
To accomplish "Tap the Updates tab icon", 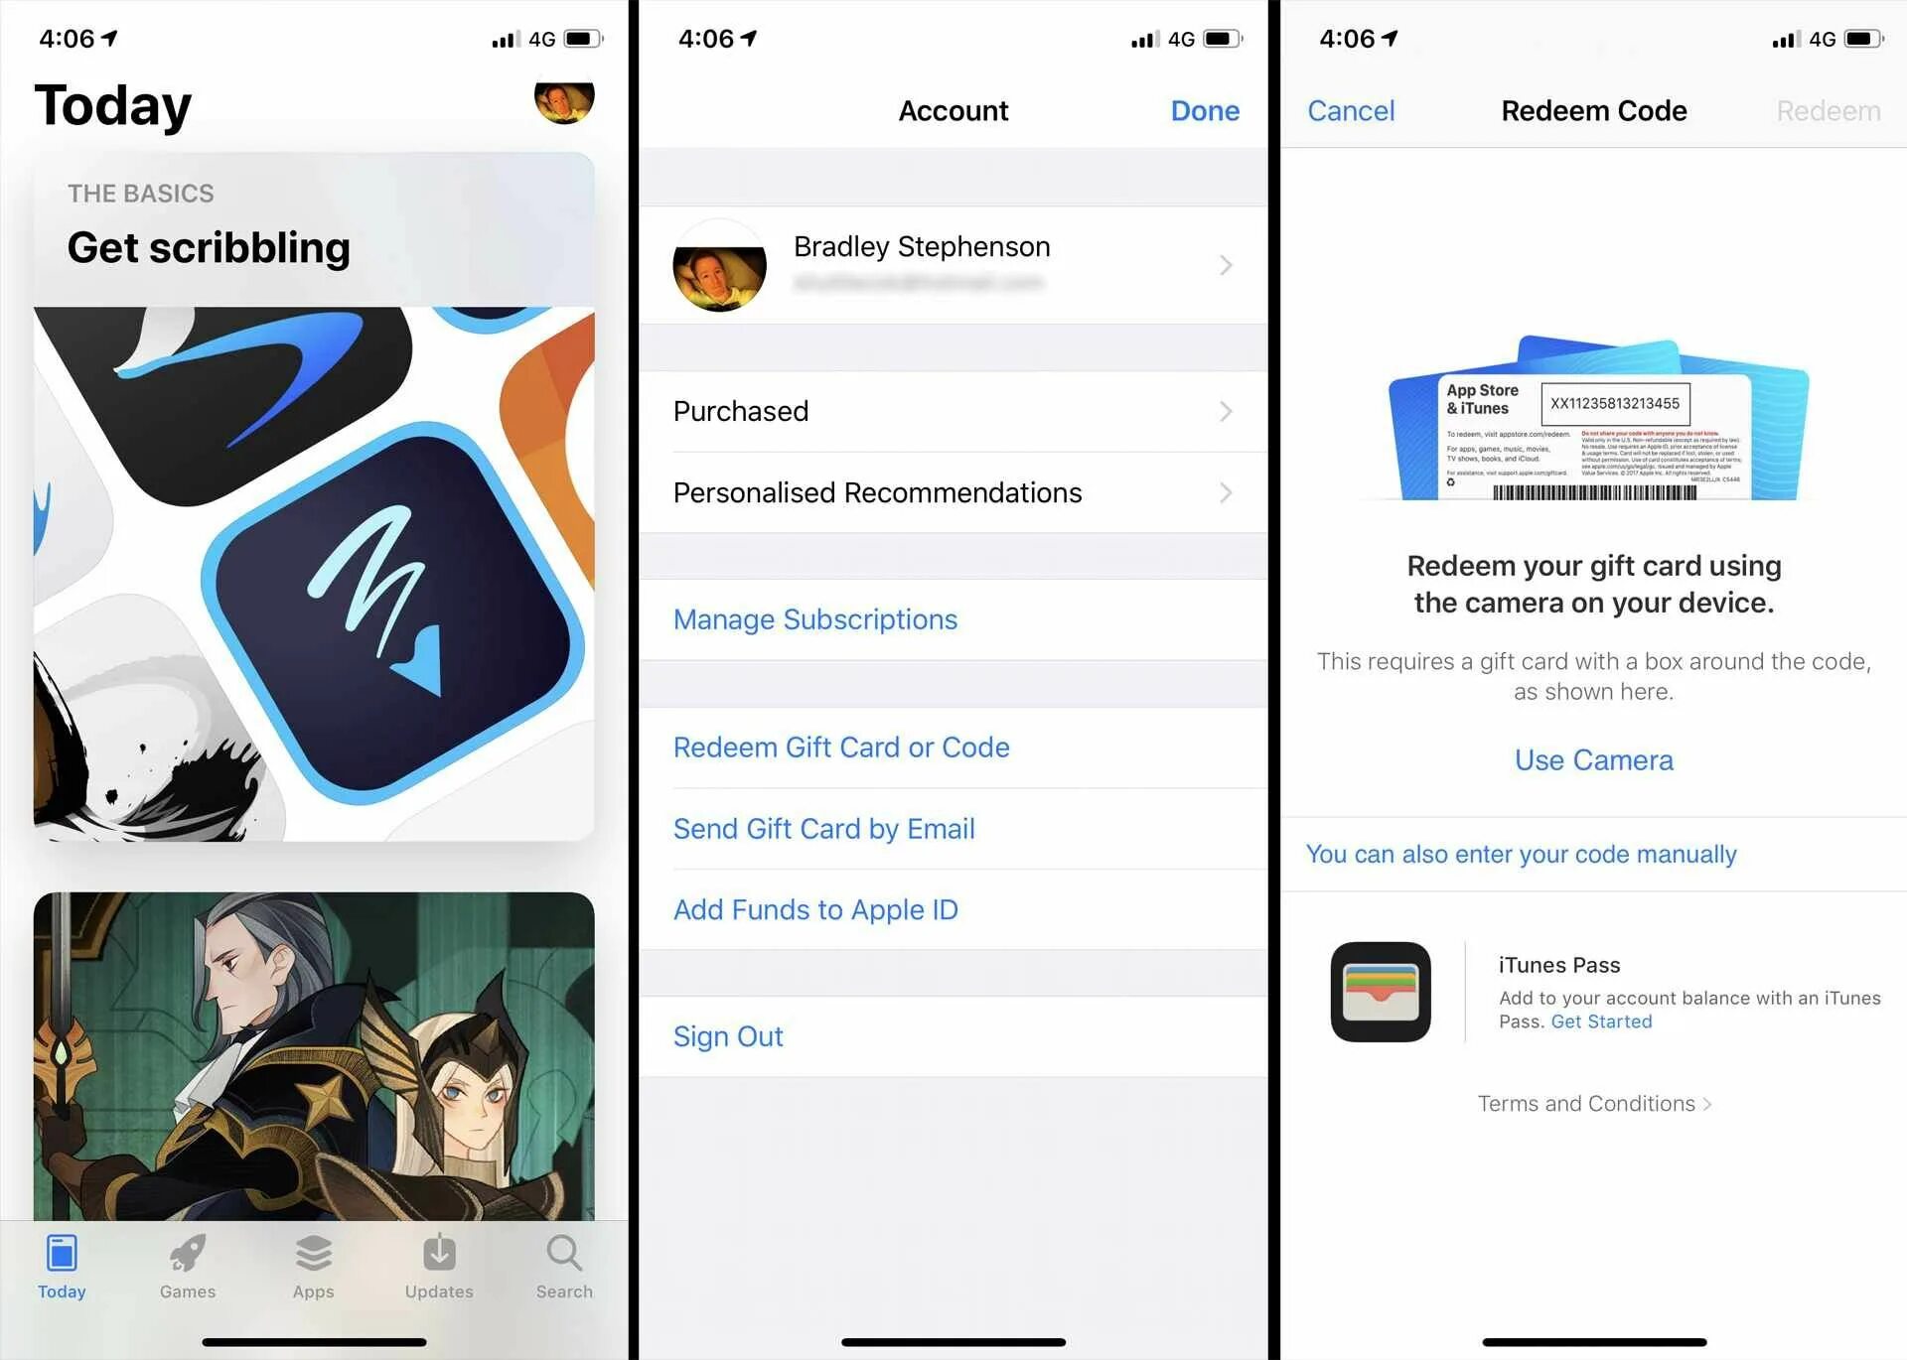I will point(437,1262).
